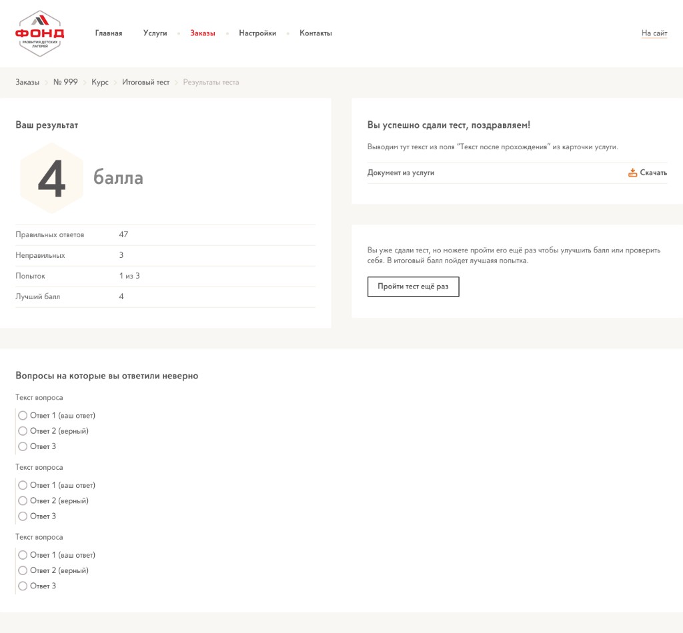Click the № 999 breadcrumb

(65, 82)
